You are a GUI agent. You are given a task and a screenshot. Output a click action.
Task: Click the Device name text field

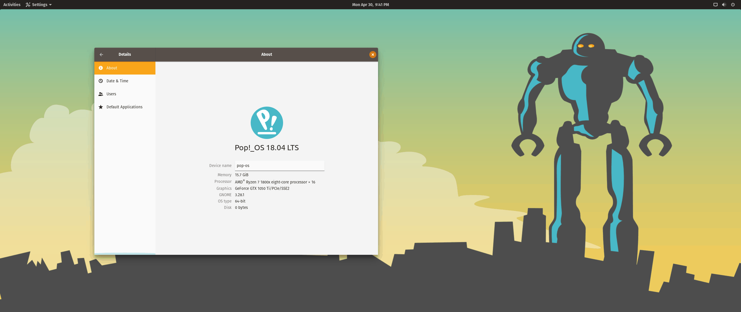pyautogui.click(x=279, y=166)
